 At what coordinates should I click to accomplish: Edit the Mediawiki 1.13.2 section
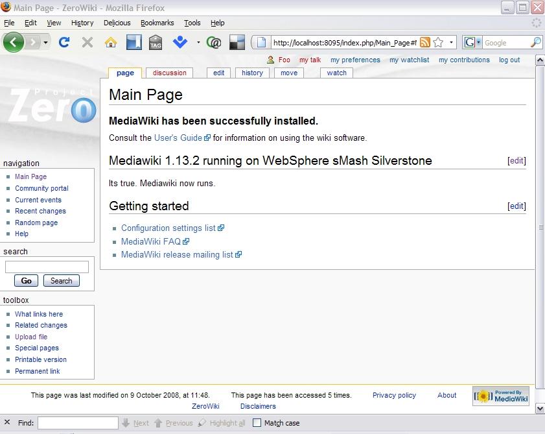pyautogui.click(x=517, y=161)
